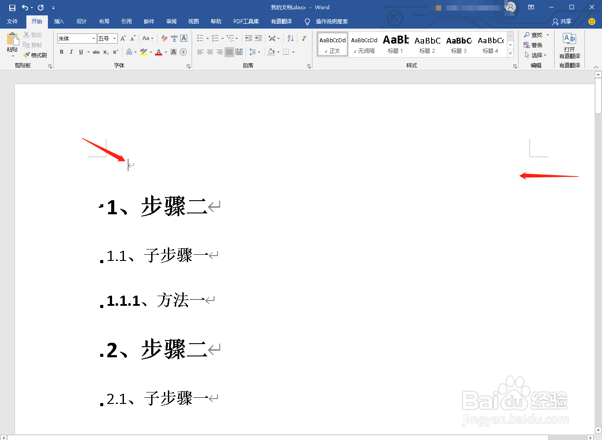
Task: Undo the last action
Action: click(25, 7)
